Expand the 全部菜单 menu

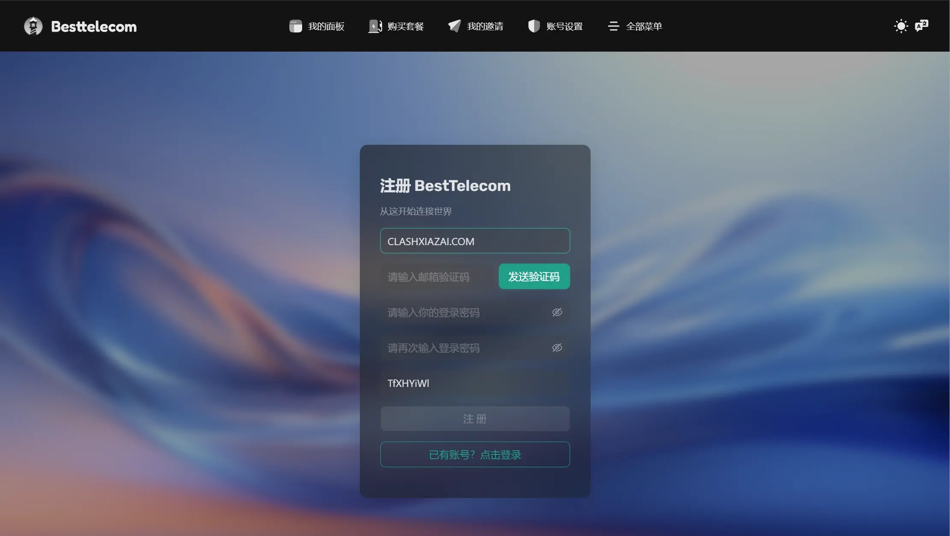coord(644,26)
